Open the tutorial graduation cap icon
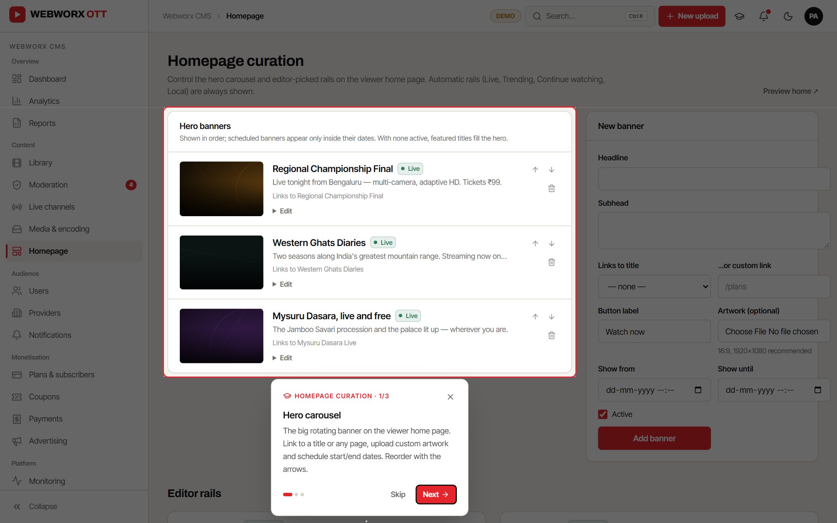 [x=739, y=16]
